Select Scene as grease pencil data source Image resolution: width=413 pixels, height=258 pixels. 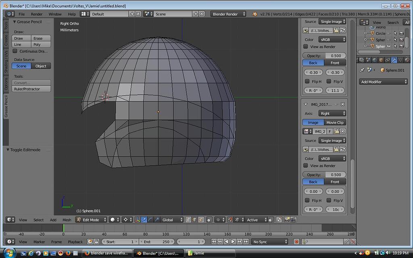[21, 66]
